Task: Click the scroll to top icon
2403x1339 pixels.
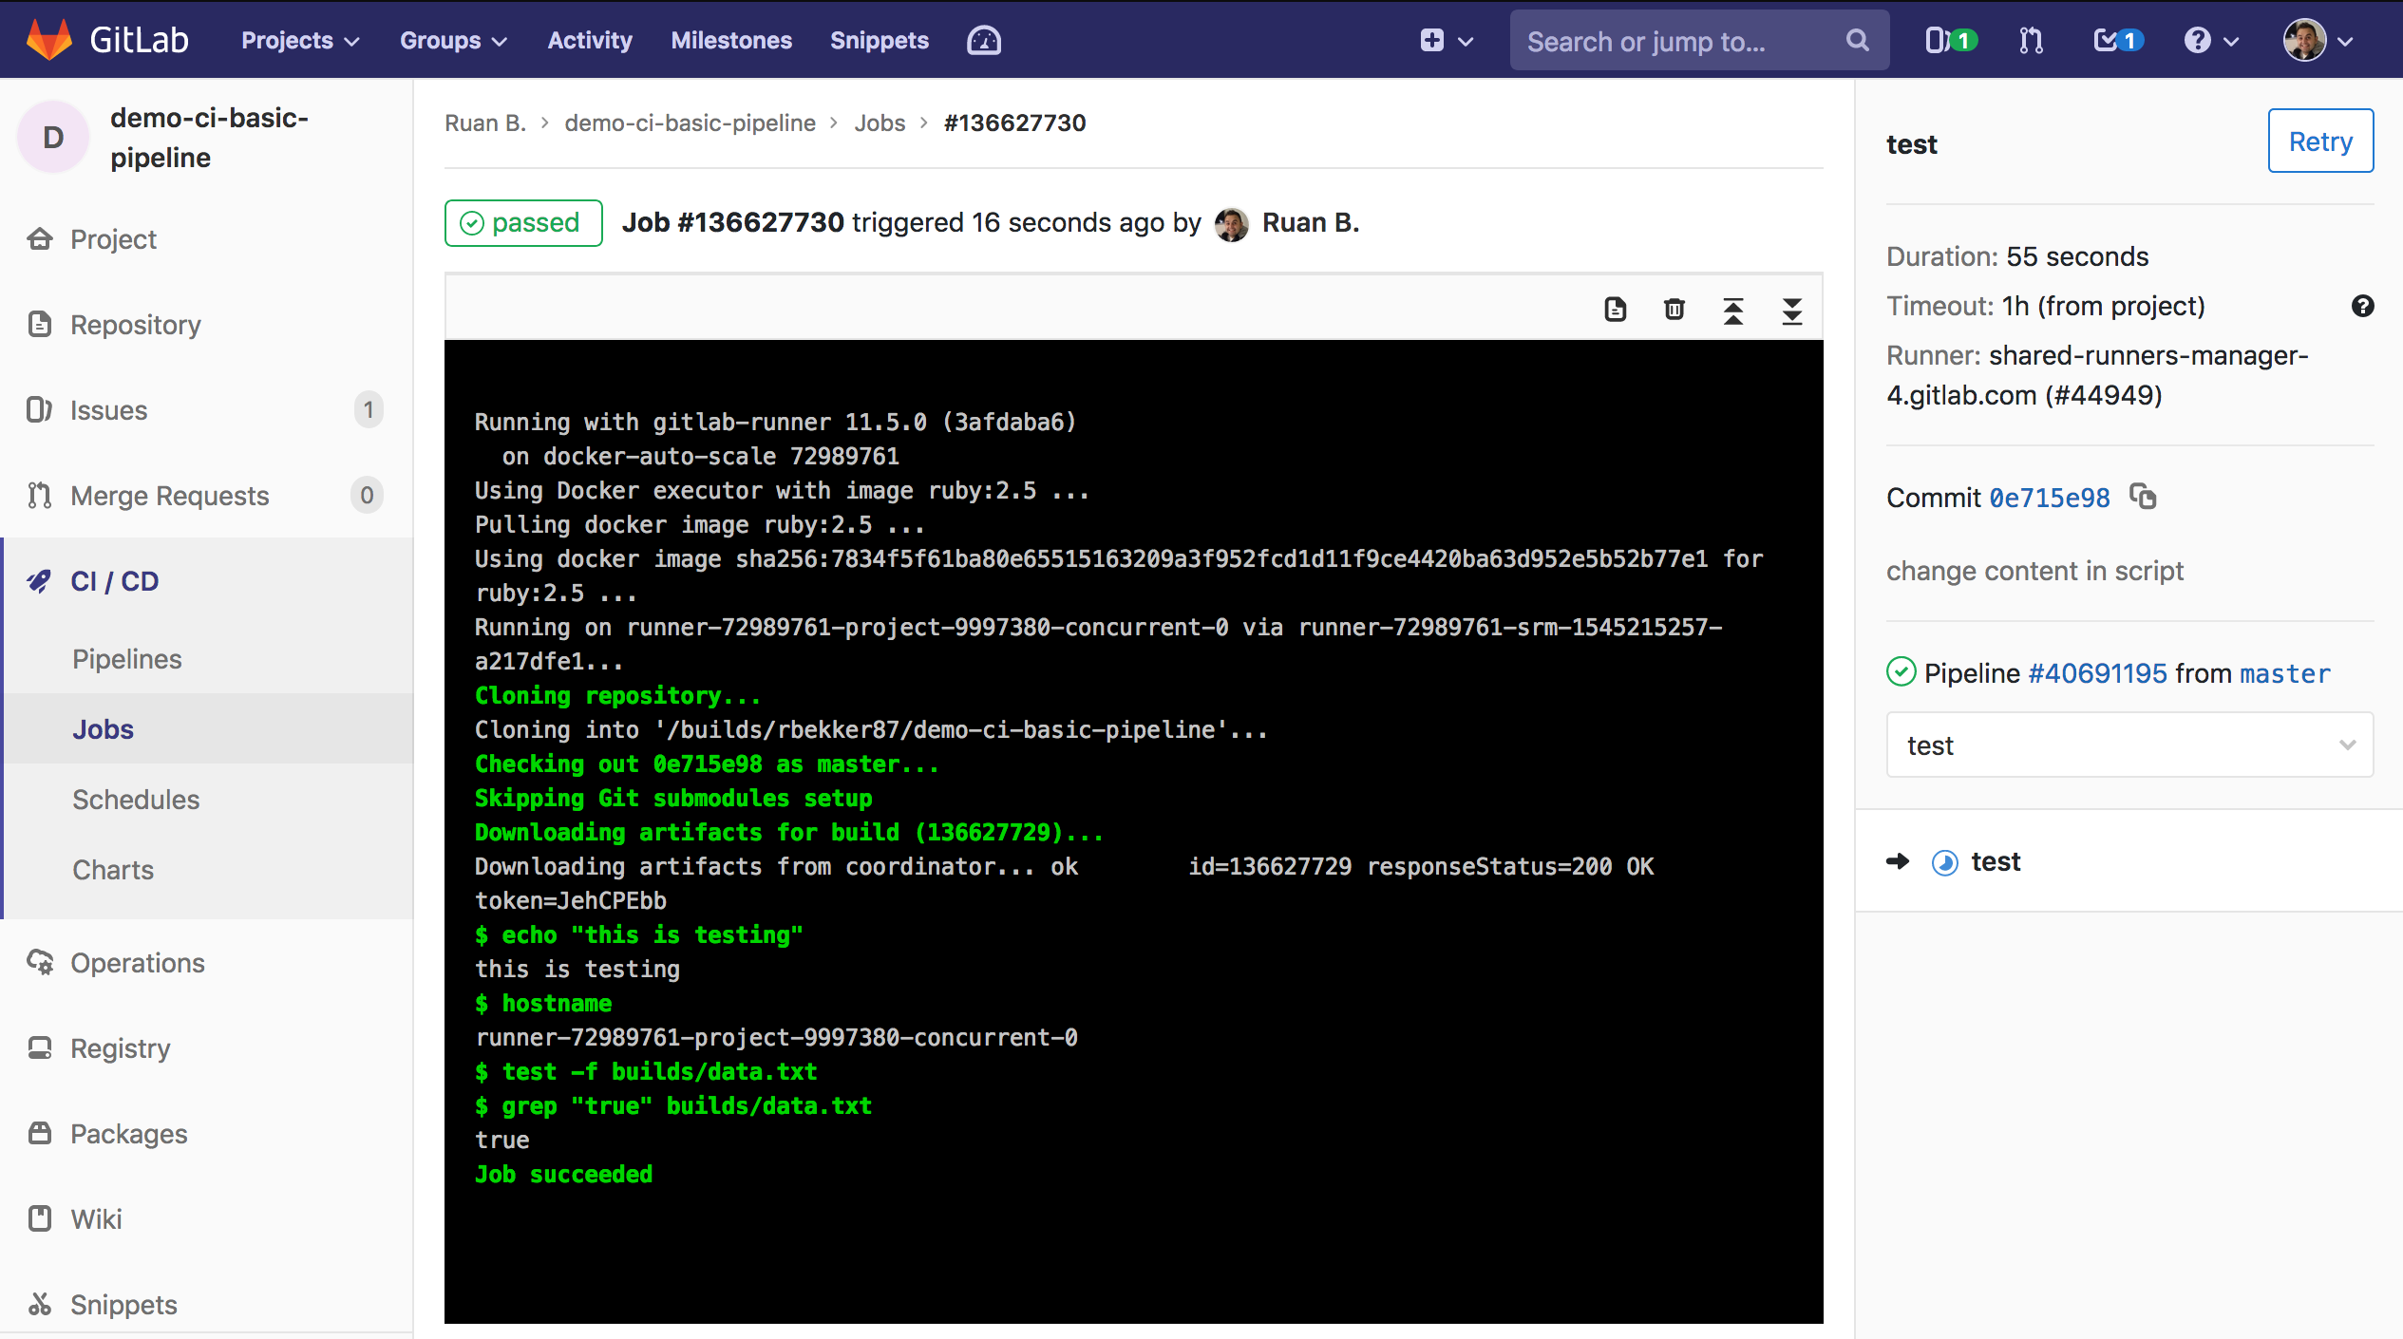Action: coord(1731,311)
